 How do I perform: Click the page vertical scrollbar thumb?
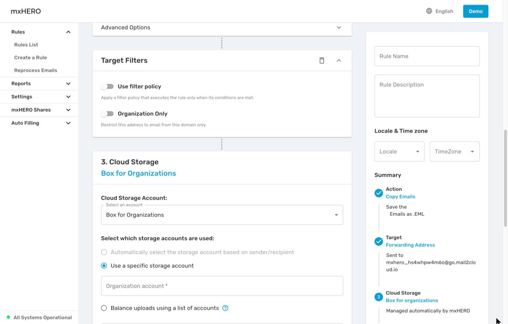(505, 178)
